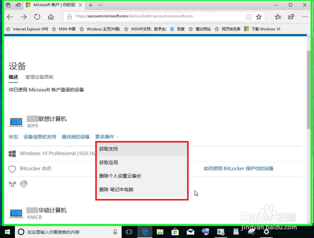This screenshot has height=238, width=314.
Task: Open 网页快讯库 bookmark
Action: coord(227,29)
